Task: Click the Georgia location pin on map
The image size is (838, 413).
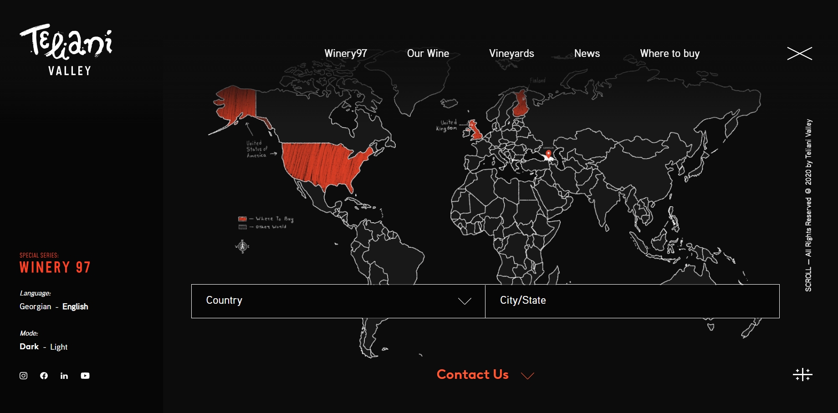Action: [548, 154]
